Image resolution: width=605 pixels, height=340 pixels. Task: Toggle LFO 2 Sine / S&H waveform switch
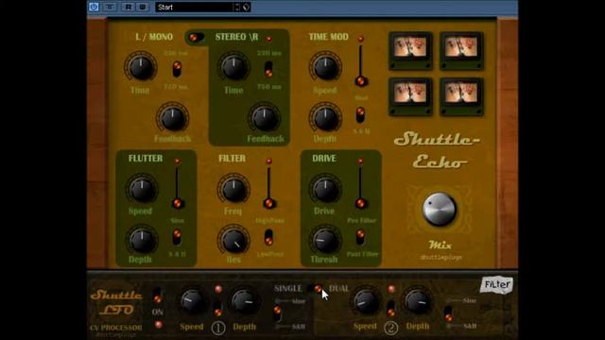point(448,314)
